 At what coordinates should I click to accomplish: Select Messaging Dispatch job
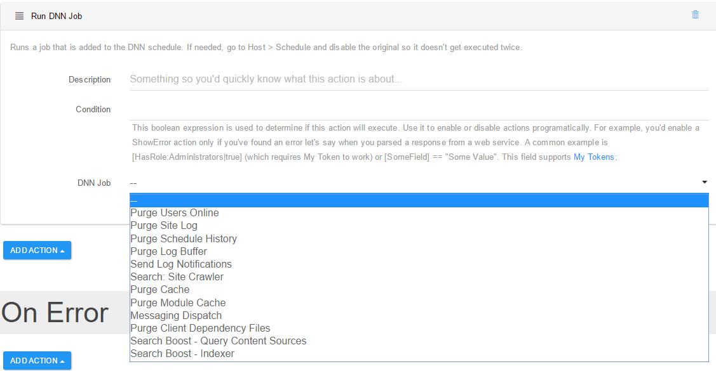click(x=419, y=316)
